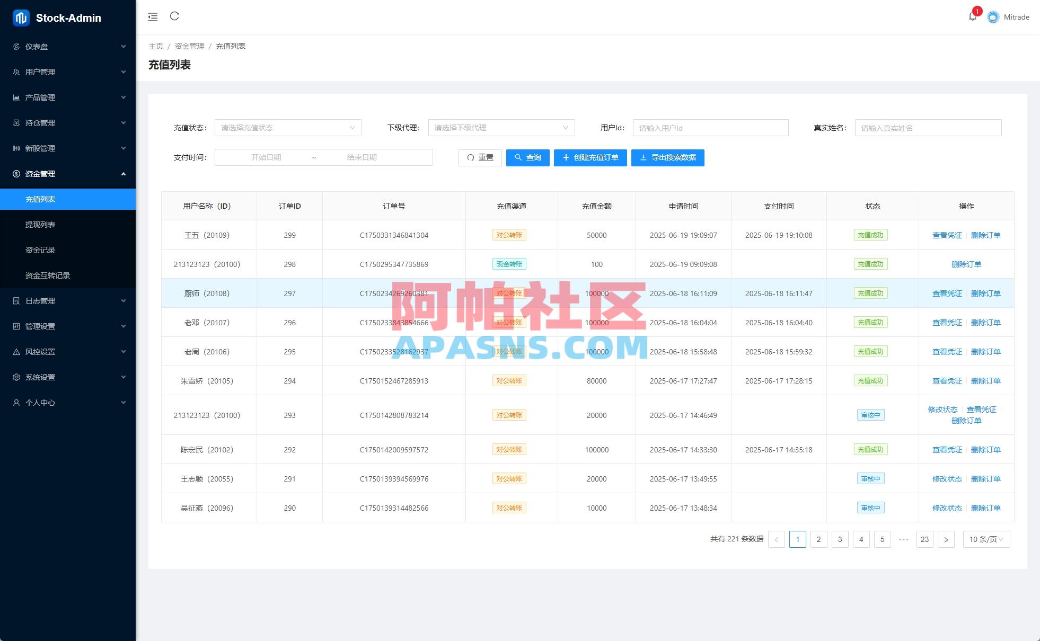
Task: Click inside the 用户Id input field
Action: 710,127
